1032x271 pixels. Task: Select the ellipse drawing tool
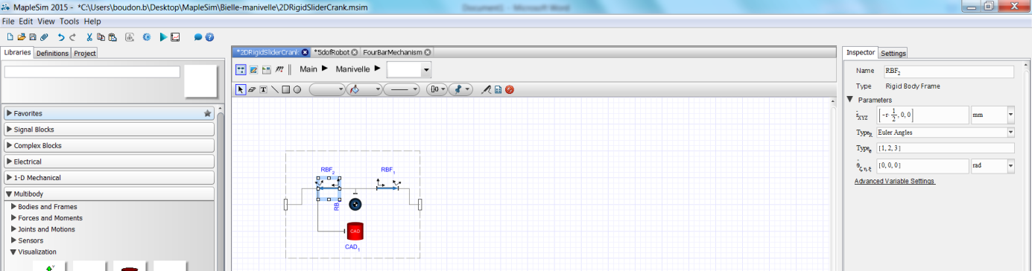pos(297,89)
